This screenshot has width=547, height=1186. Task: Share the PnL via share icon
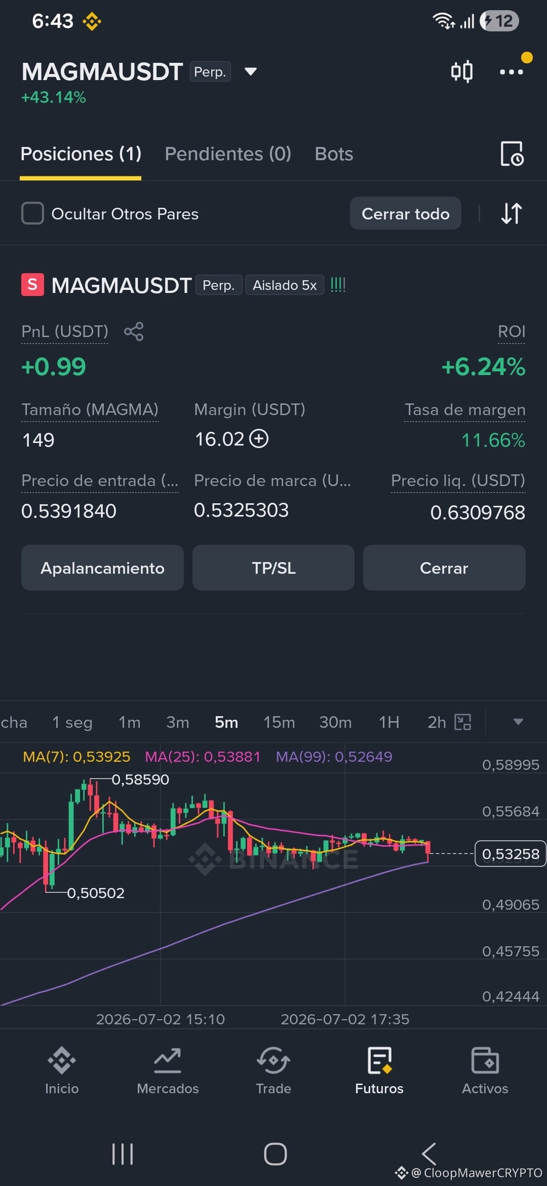134,331
